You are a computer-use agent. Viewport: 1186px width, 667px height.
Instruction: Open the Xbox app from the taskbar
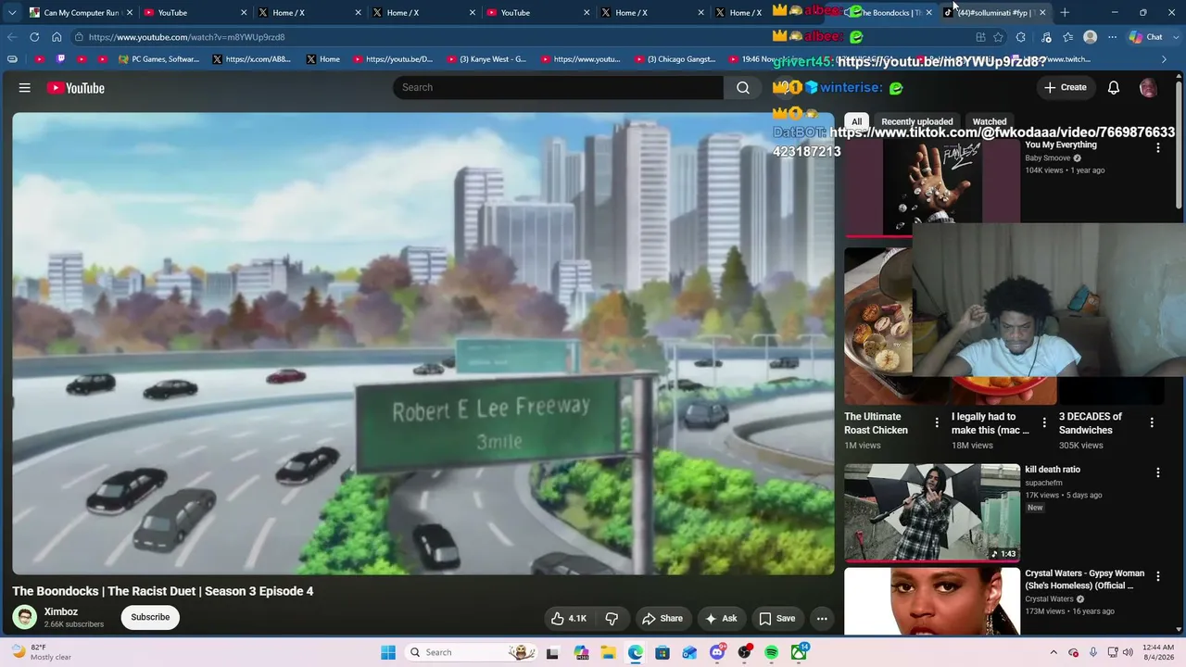click(x=799, y=652)
